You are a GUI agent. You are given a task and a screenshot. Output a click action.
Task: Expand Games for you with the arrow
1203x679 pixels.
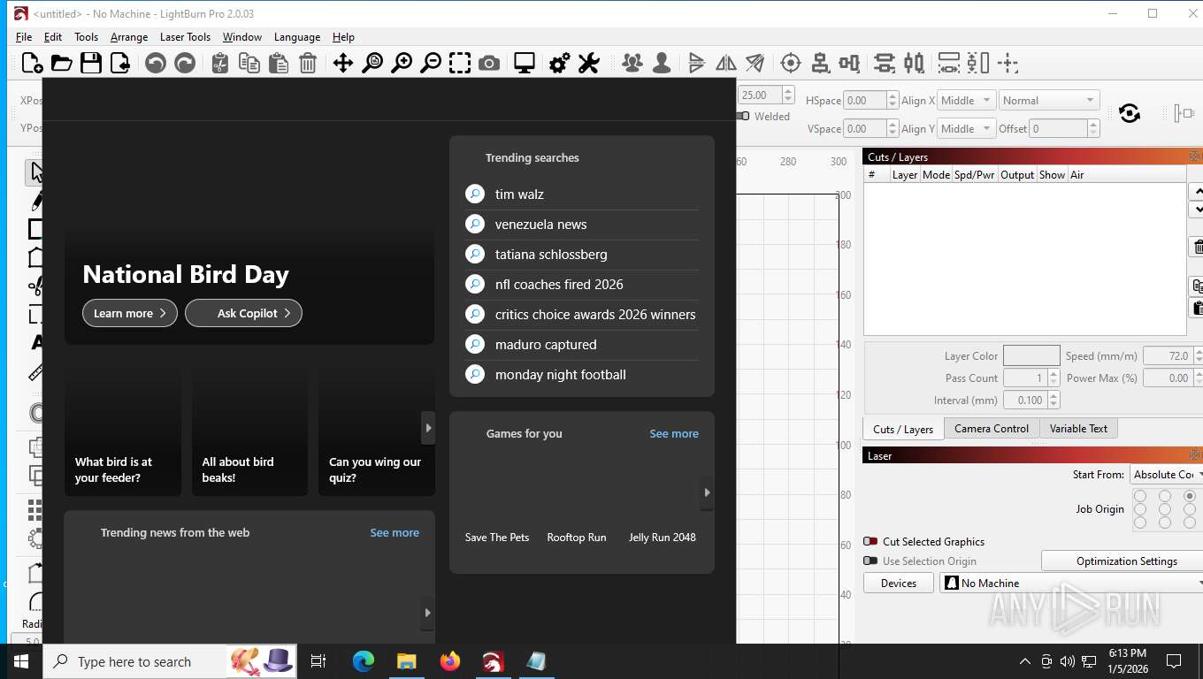(x=707, y=492)
